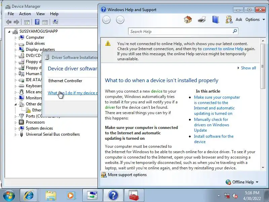The image size is (269, 202).
Task: Open the View menu in Device Manager
Action: coord(40,14)
